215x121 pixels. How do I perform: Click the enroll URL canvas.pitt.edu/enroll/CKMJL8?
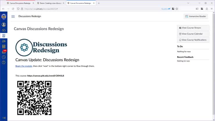point(46,76)
